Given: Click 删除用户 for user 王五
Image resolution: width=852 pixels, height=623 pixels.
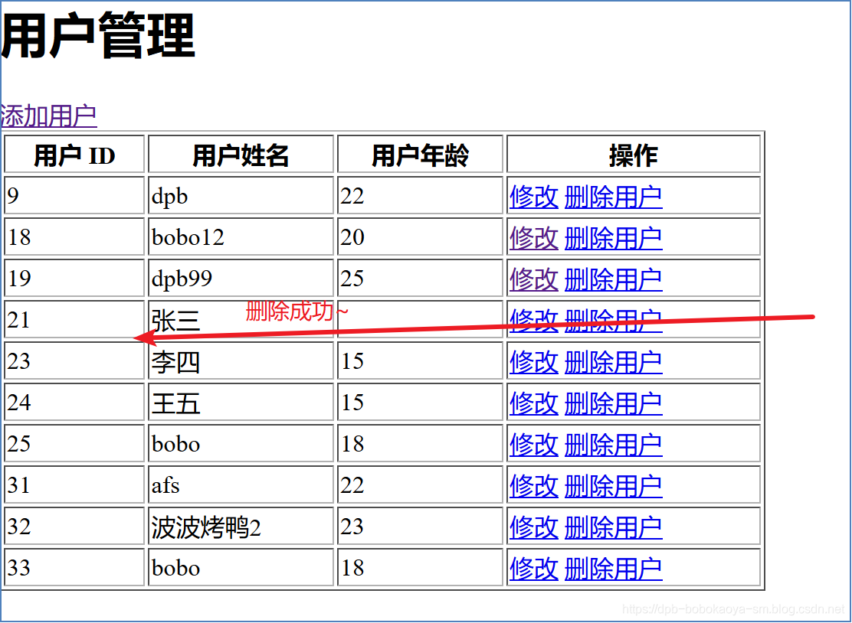Looking at the screenshot, I should tap(613, 403).
